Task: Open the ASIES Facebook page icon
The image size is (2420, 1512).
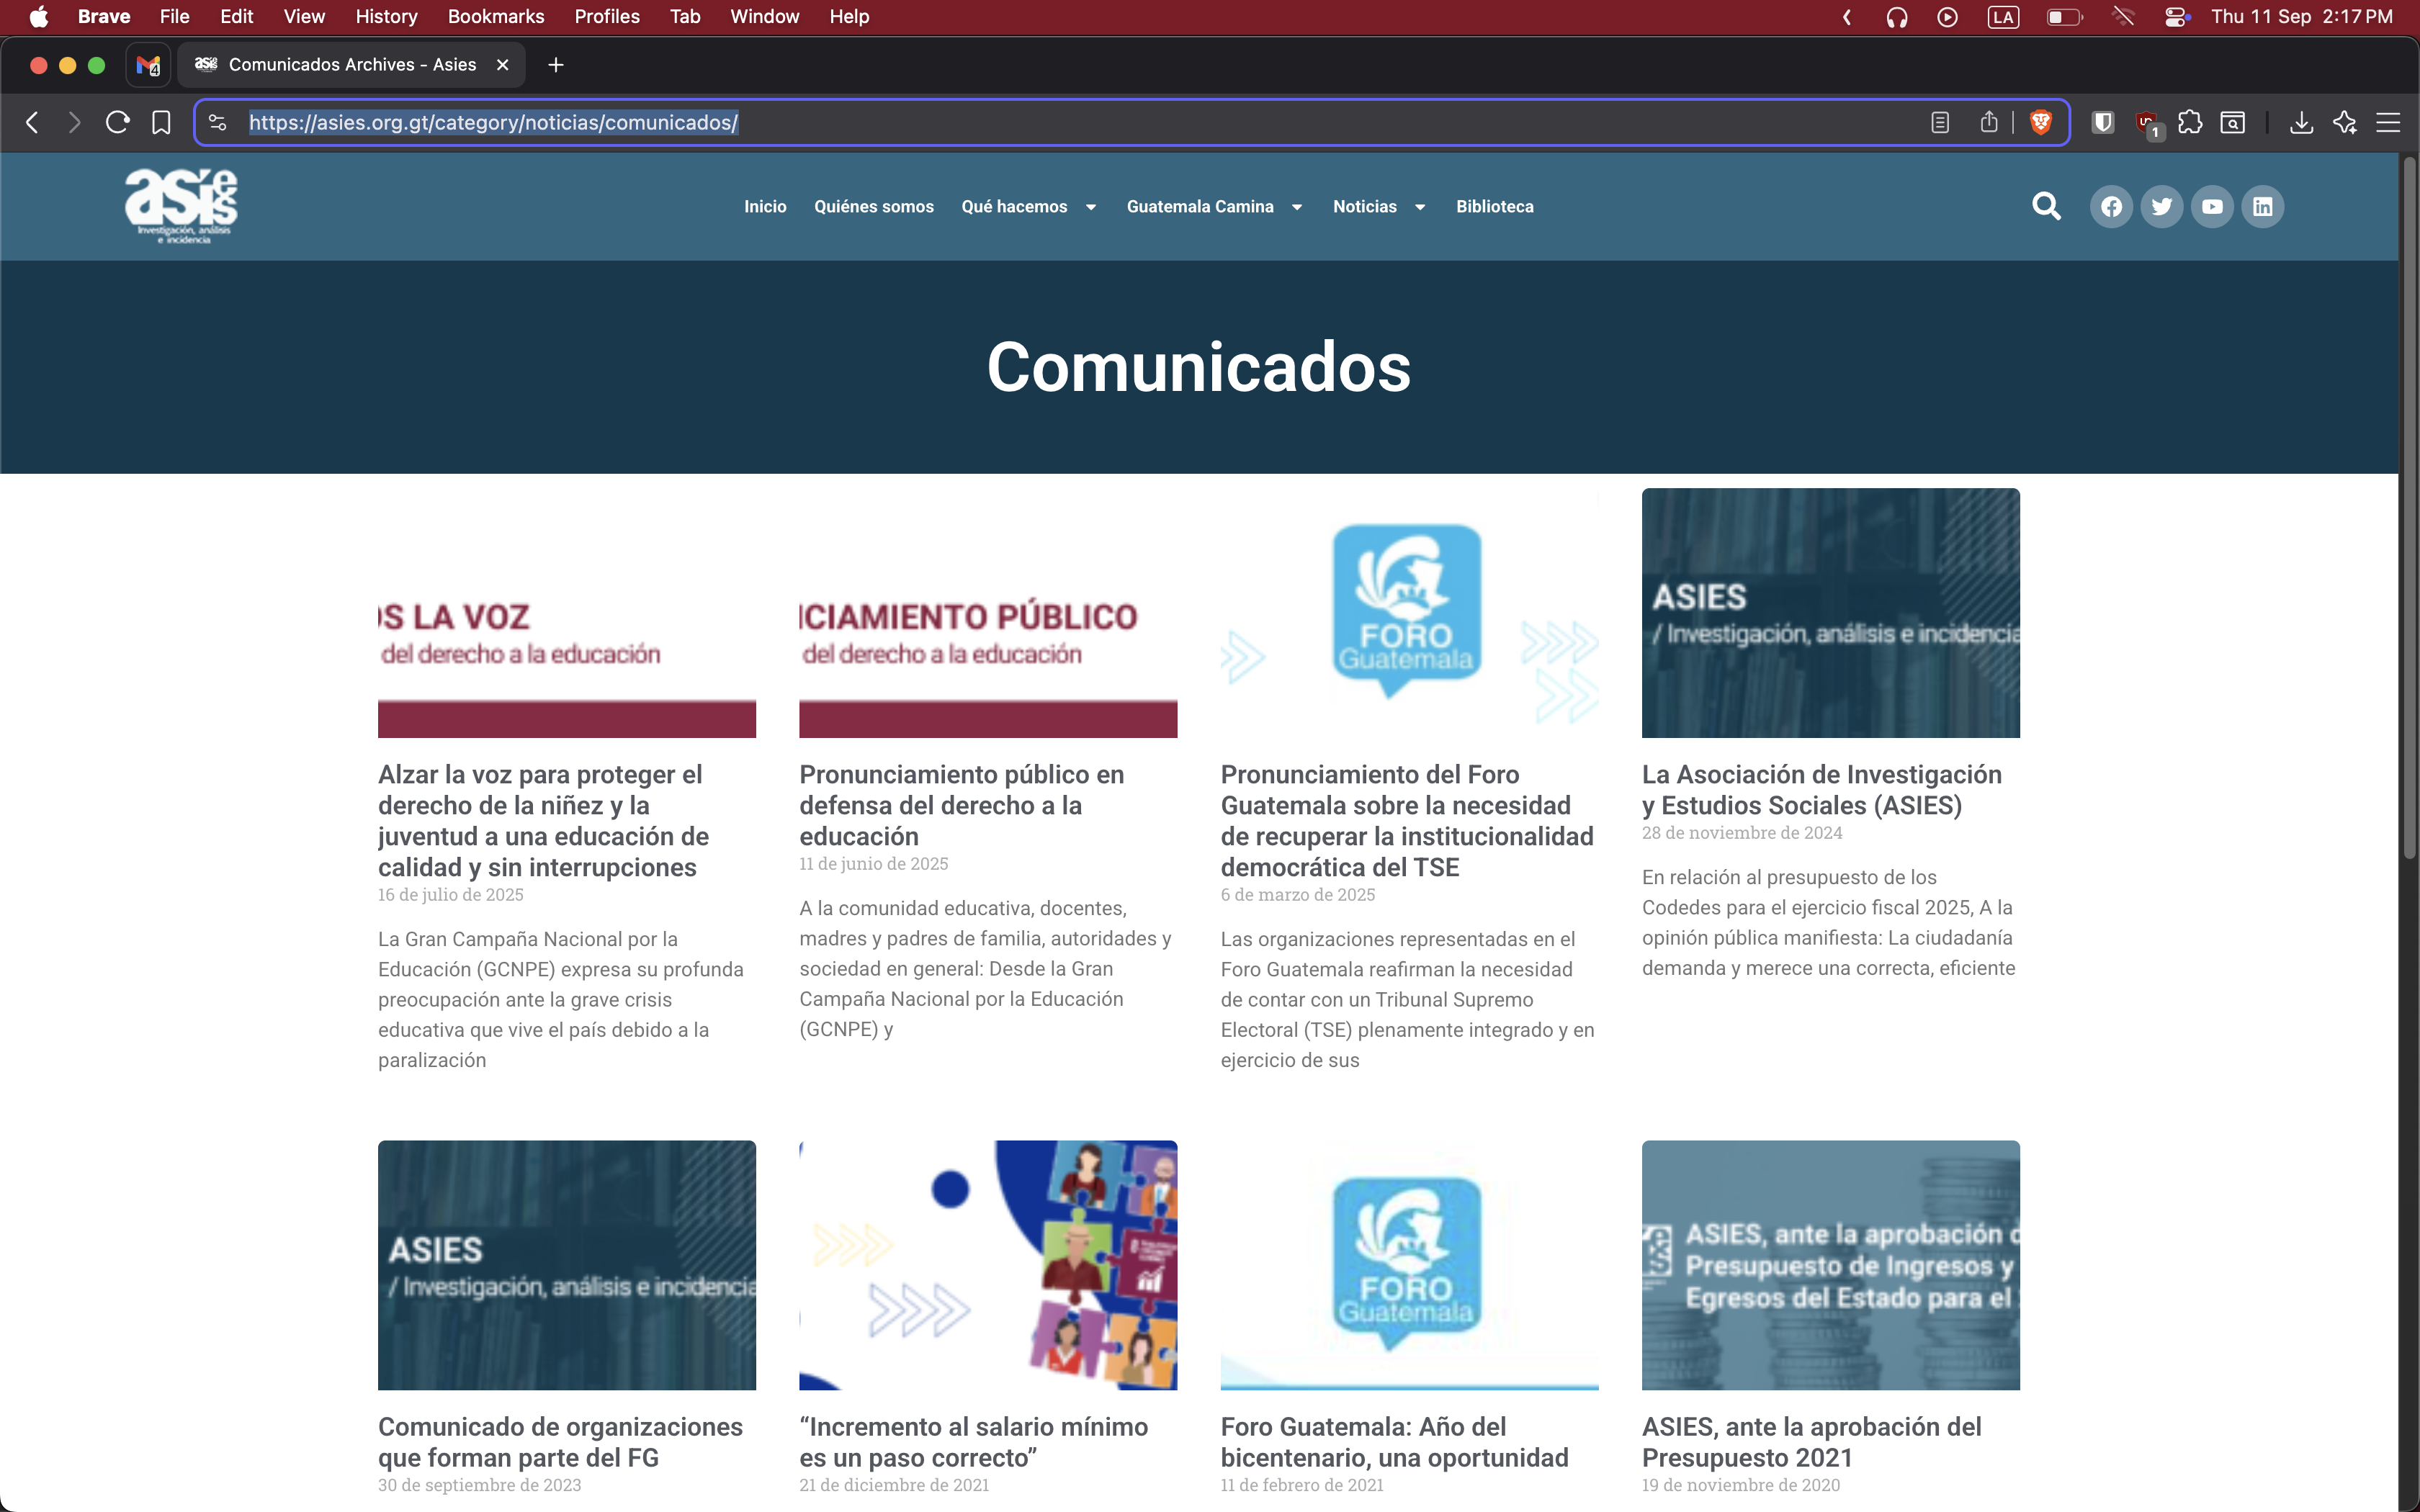Action: pos(2111,206)
